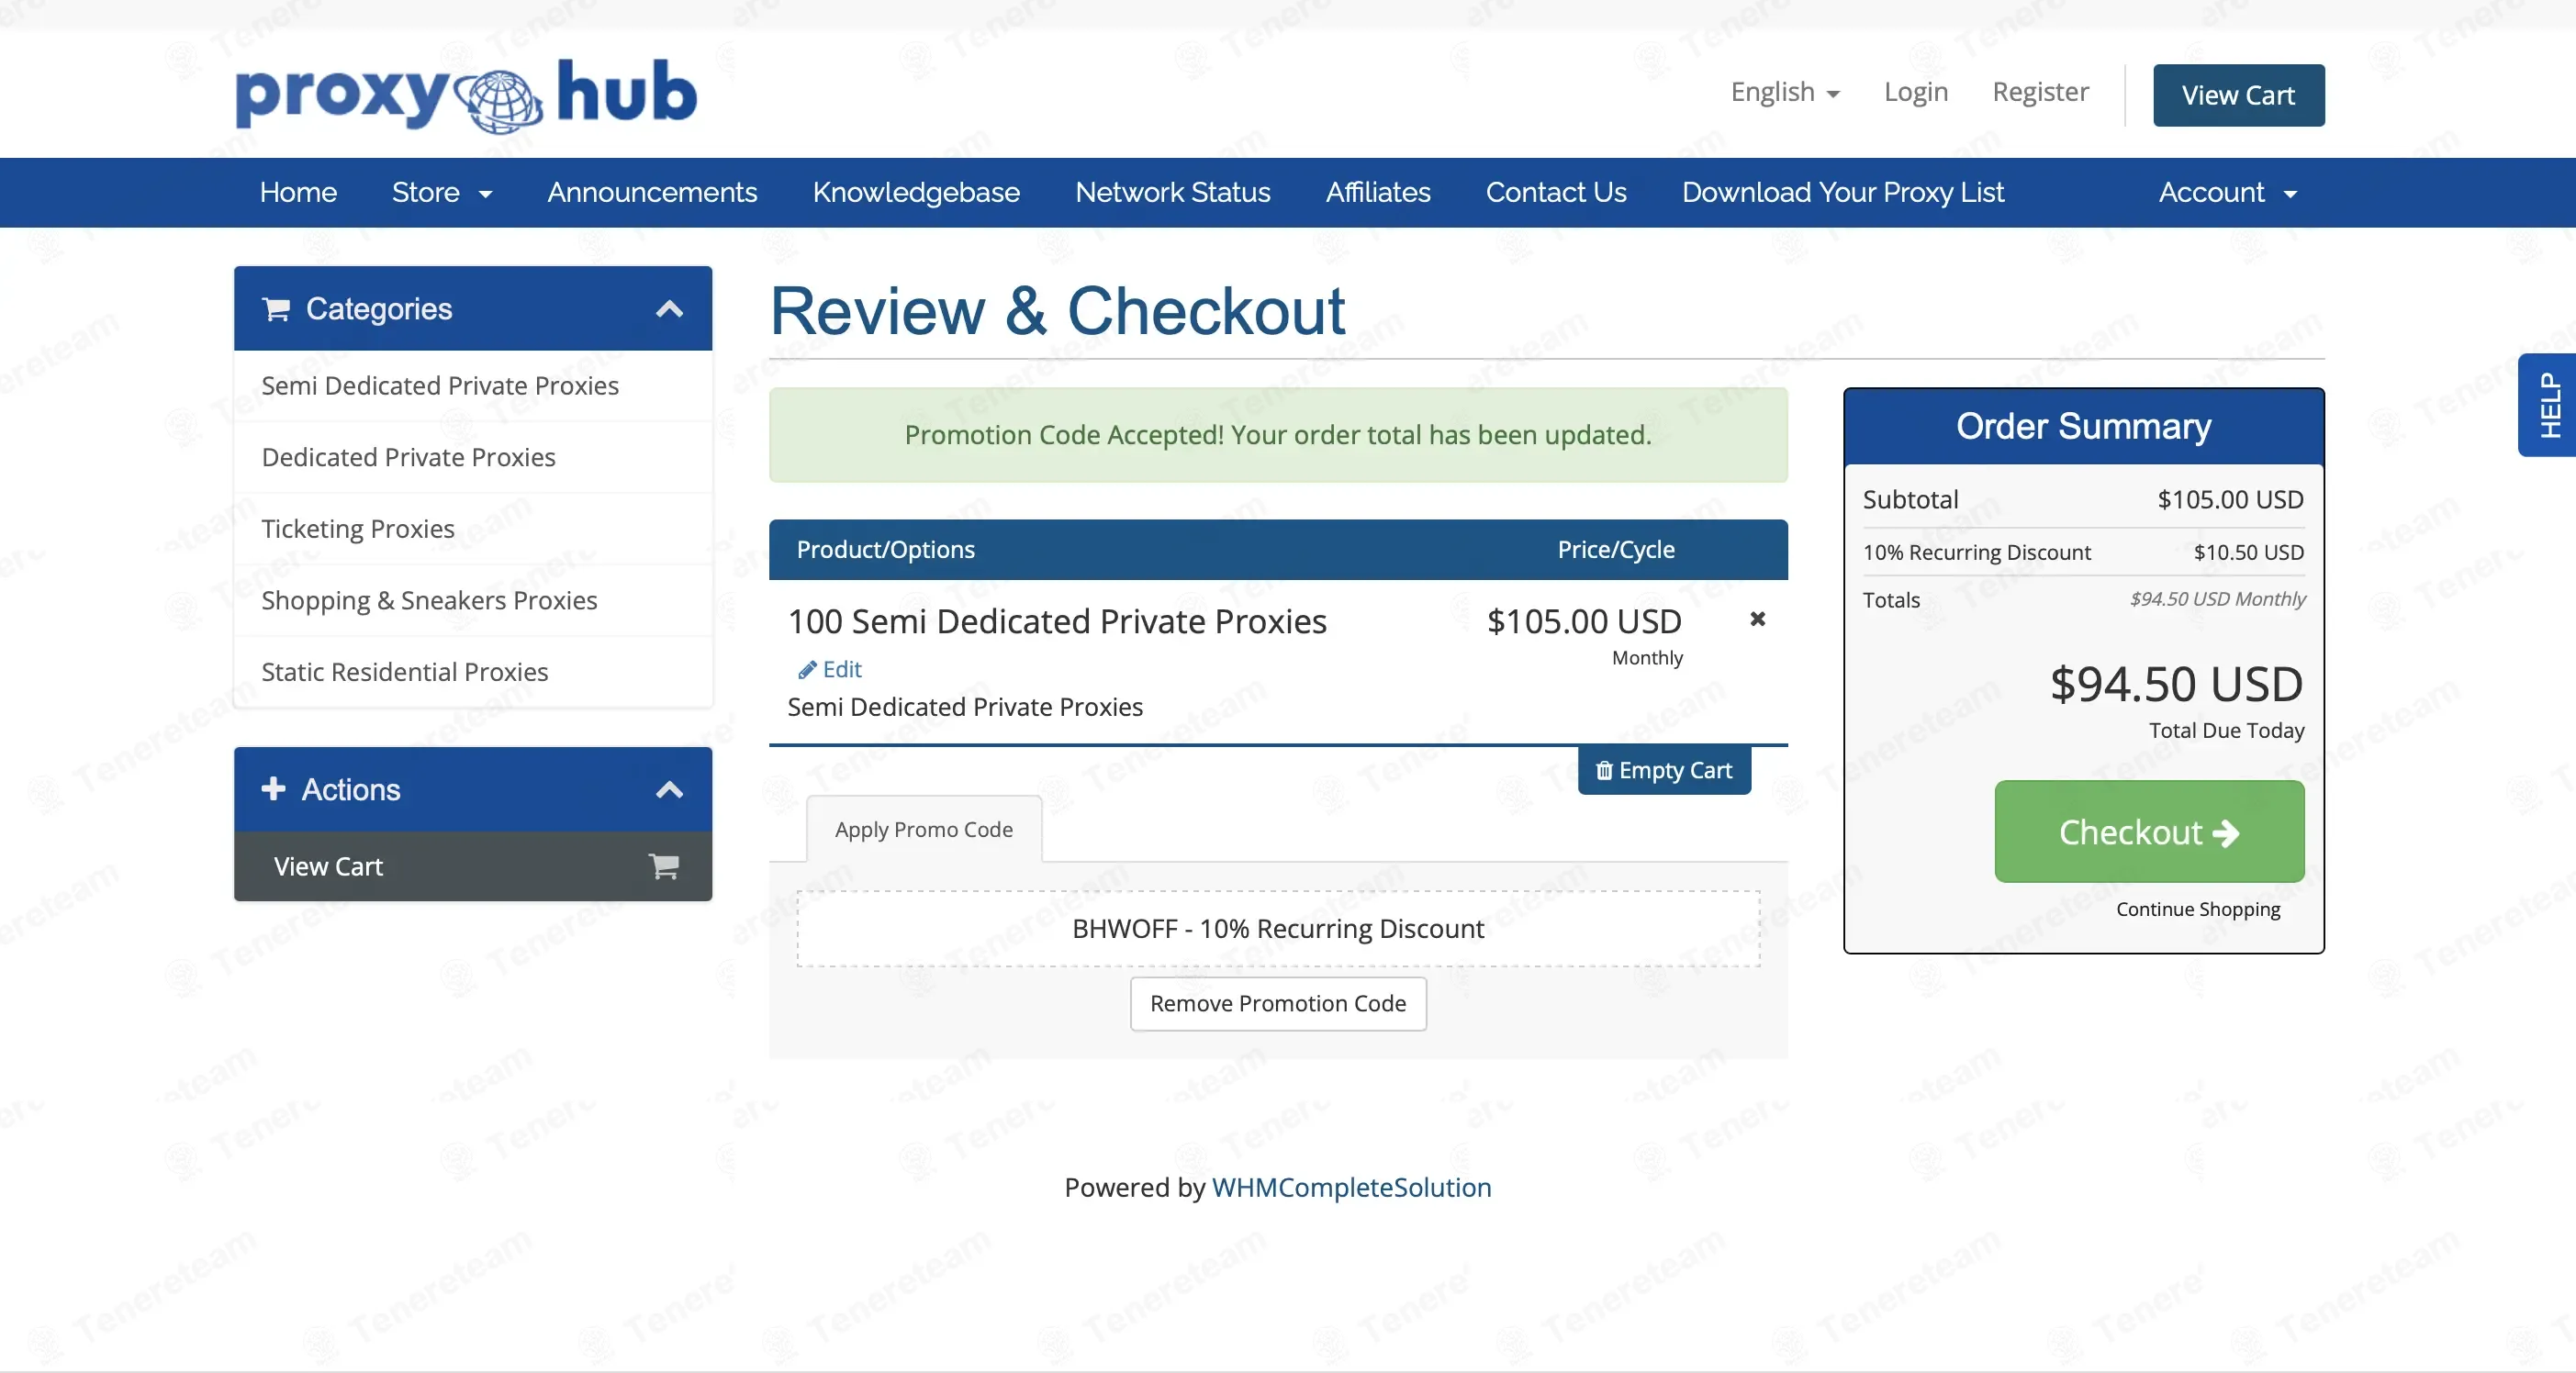
Task: Click the Review & Checkout heading
Action: tap(1057, 311)
